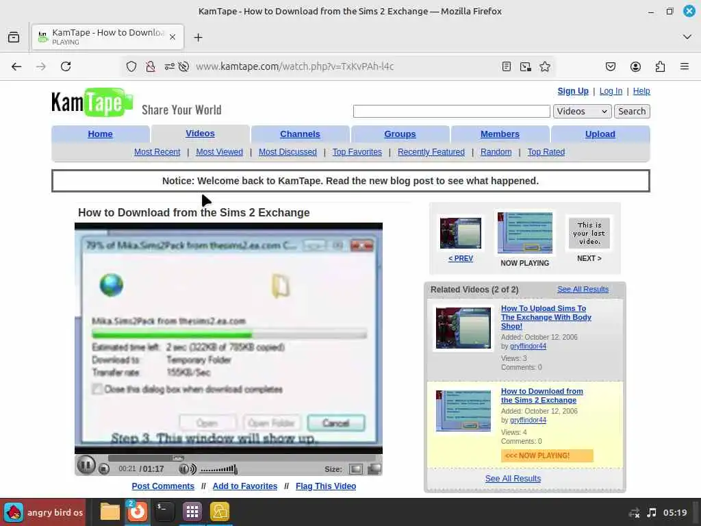
Task: Open the Help link
Action: click(x=641, y=91)
